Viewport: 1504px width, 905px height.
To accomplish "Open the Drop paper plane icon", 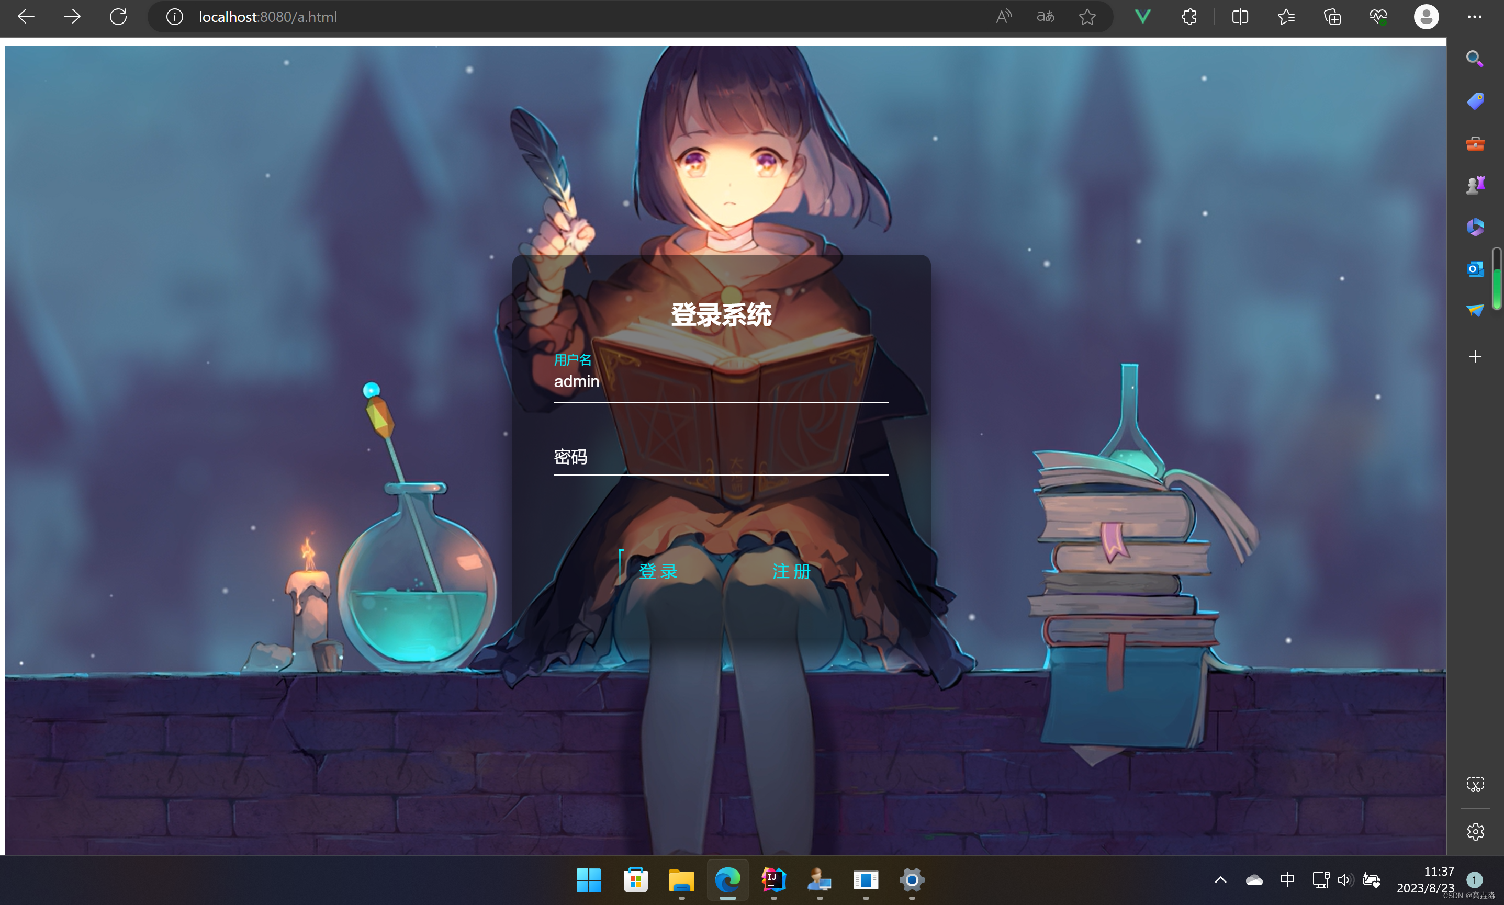I will 1475,310.
